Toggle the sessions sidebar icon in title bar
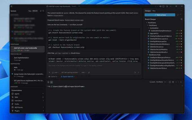Image resolution: width=192 pixels, height=120 pixels. click(12, 6)
